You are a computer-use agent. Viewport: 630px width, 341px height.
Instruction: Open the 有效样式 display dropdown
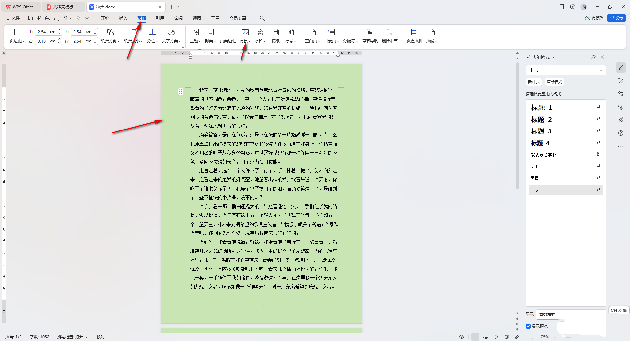click(x=571, y=314)
